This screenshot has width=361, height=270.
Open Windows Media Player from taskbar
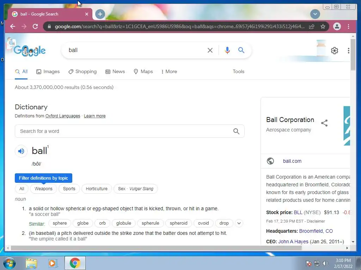[x=53, y=263]
